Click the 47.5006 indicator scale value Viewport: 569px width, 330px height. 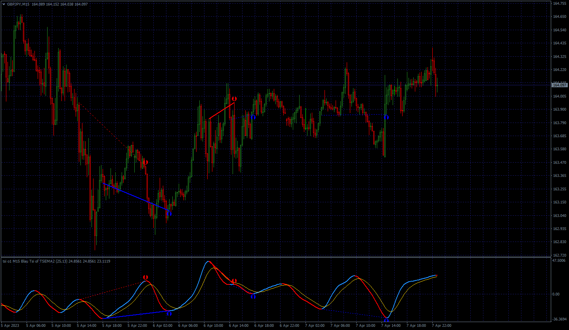559,261
